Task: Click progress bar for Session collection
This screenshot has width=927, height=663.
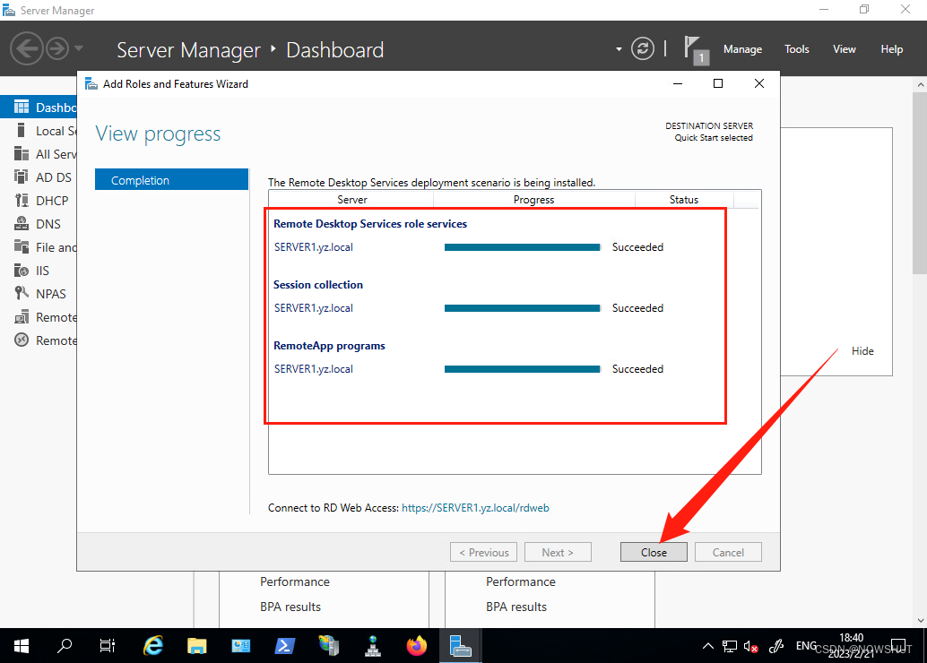Action: pyautogui.click(x=523, y=308)
